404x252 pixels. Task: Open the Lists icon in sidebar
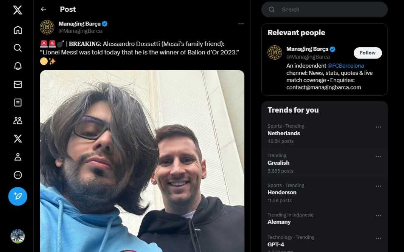(x=17, y=102)
